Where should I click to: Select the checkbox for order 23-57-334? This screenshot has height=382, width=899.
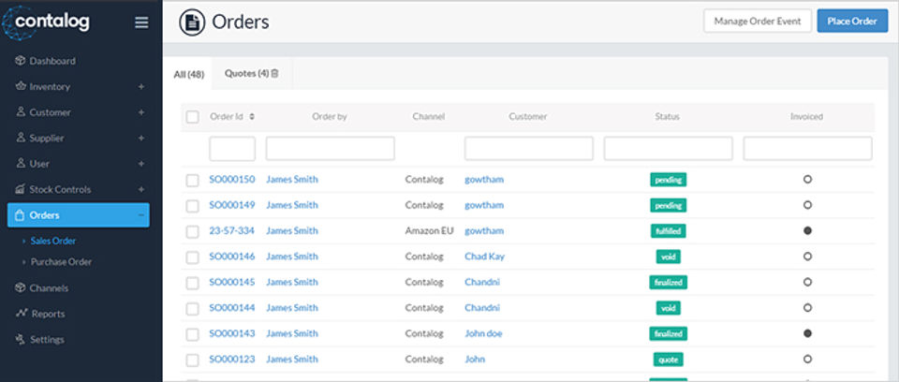192,231
